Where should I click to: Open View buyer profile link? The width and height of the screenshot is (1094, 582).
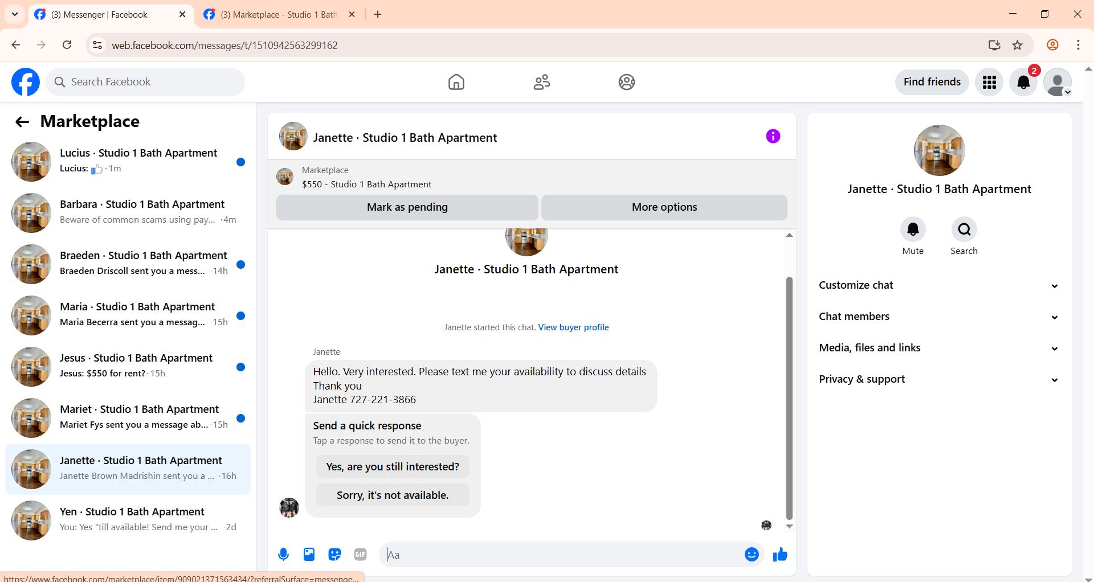coord(573,327)
